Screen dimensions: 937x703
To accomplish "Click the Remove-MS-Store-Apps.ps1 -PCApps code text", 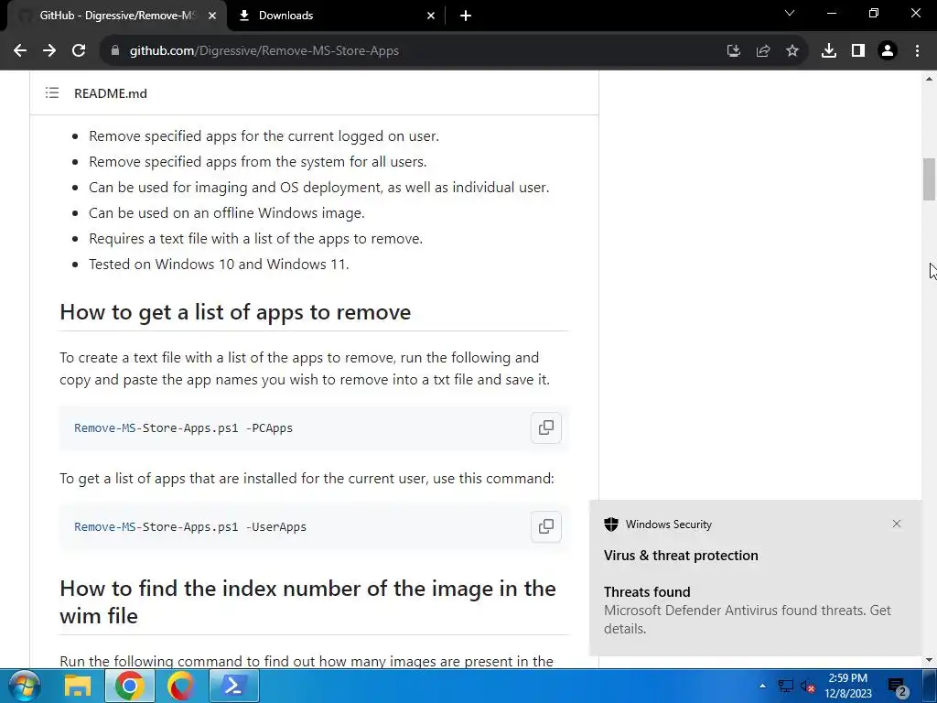I will coord(183,428).
